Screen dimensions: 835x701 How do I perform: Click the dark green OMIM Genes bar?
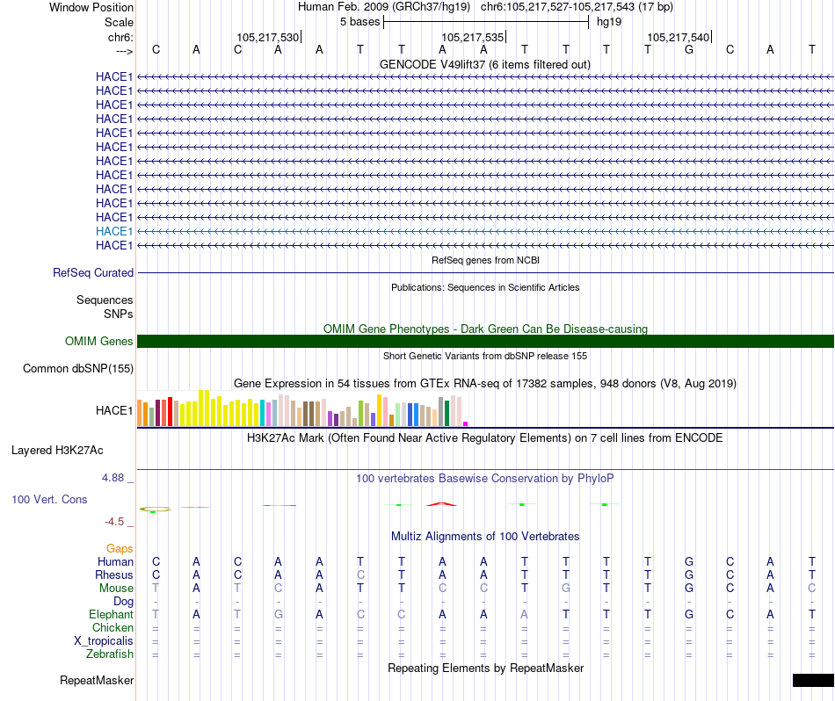click(x=485, y=341)
